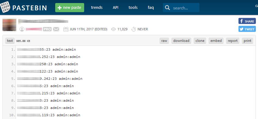The height and width of the screenshot is (119, 258).
Task: Click the PRO badge label
Action: point(47,29)
